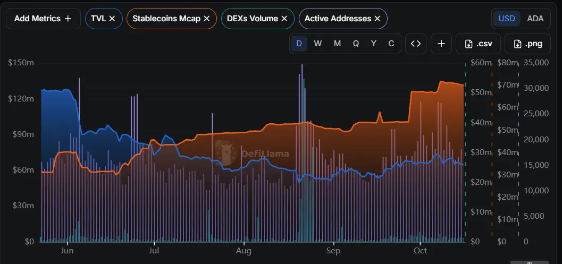Click the $80m orange axis label
562x264 pixels.
click(x=508, y=63)
